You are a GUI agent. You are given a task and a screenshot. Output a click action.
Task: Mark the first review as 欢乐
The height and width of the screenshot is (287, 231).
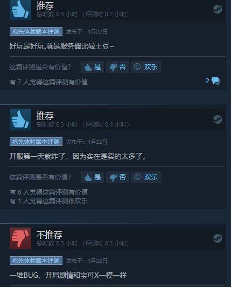[x=146, y=67]
